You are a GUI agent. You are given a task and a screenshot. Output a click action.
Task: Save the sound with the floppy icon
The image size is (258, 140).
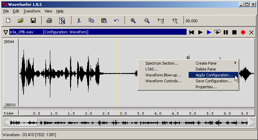click(33, 20)
